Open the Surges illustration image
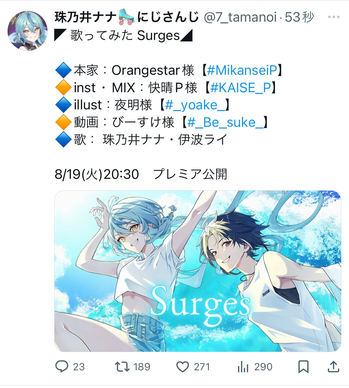349x388 pixels. point(198,271)
